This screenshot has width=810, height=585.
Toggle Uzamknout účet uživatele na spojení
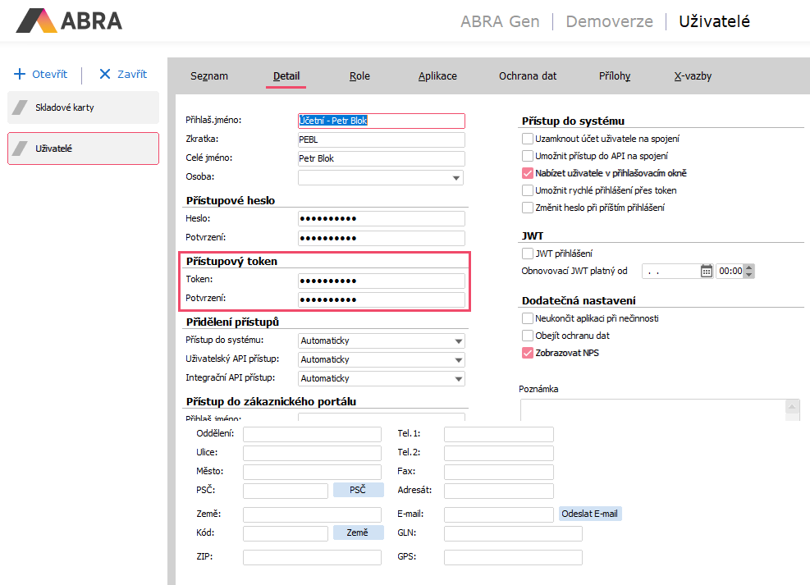click(528, 139)
